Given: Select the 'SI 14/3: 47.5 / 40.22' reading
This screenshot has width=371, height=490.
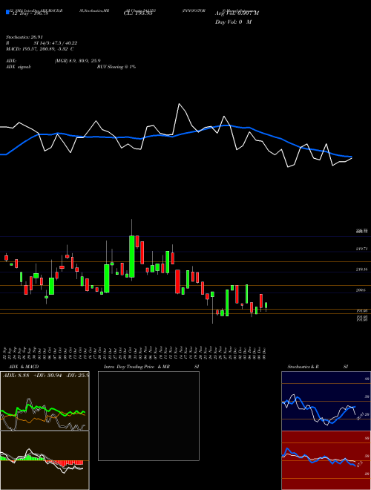Looking at the screenshot, I should tap(56, 43).
